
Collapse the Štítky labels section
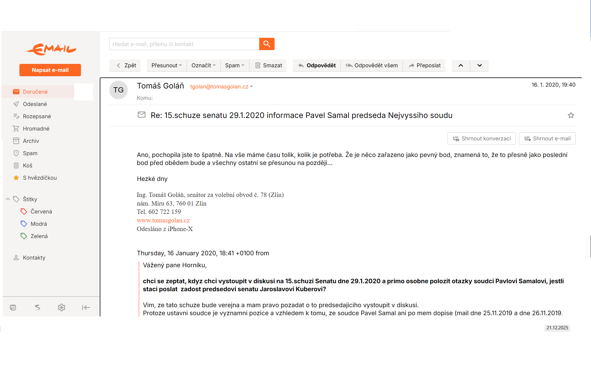pos(8,199)
